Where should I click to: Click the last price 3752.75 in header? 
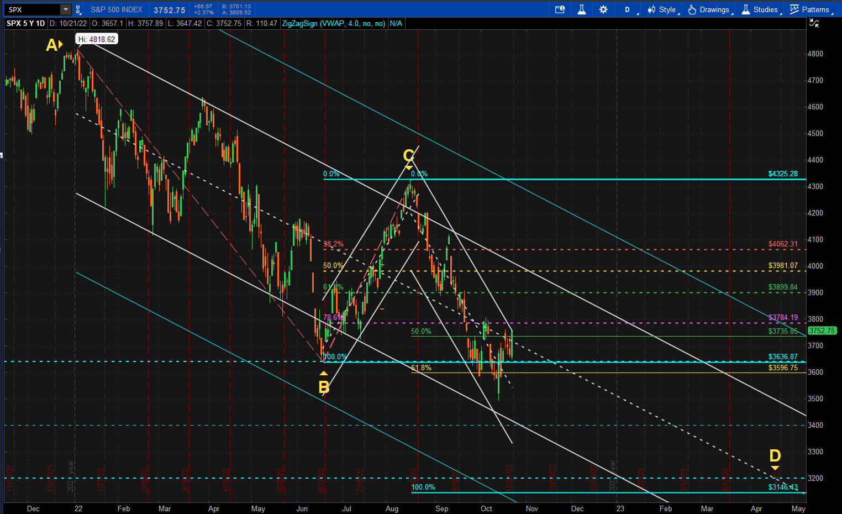coord(170,10)
